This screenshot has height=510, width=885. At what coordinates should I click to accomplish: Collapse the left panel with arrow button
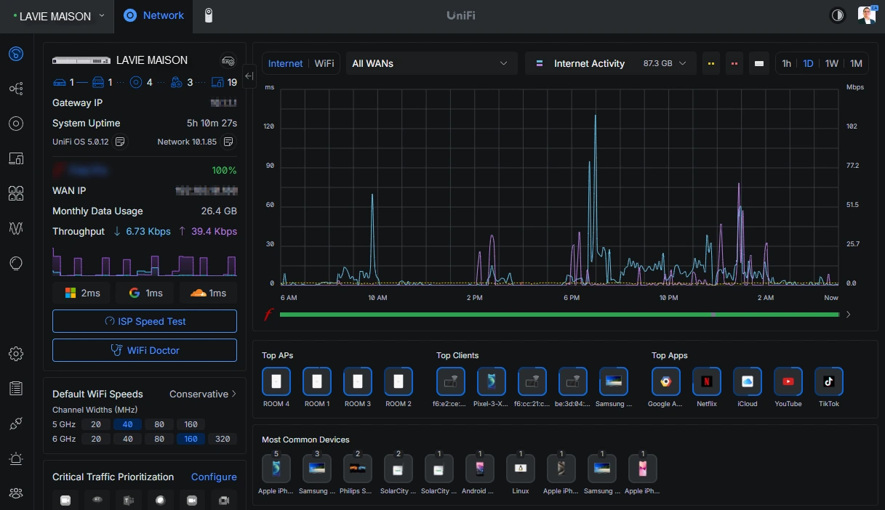coord(249,76)
